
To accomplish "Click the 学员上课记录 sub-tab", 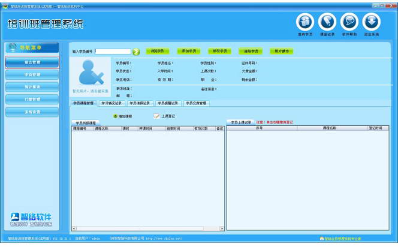I will (x=240, y=122).
